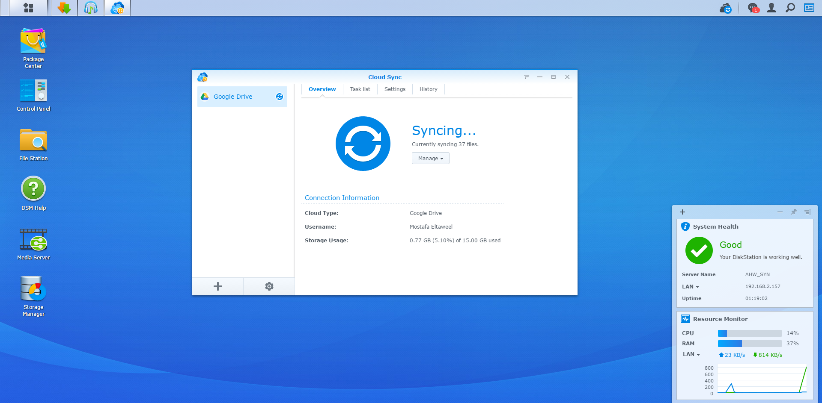
Task: Open the DSM Main Menu grid icon
Action: [x=28, y=8]
